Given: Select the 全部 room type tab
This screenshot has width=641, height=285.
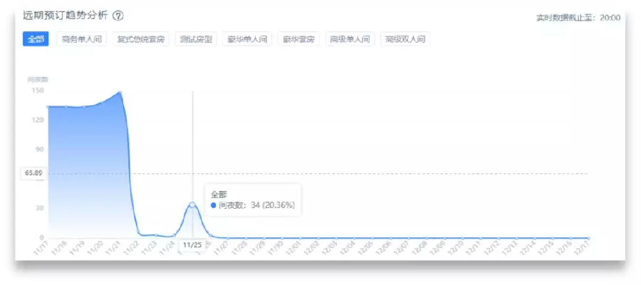Looking at the screenshot, I should pyautogui.click(x=36, y=39).
